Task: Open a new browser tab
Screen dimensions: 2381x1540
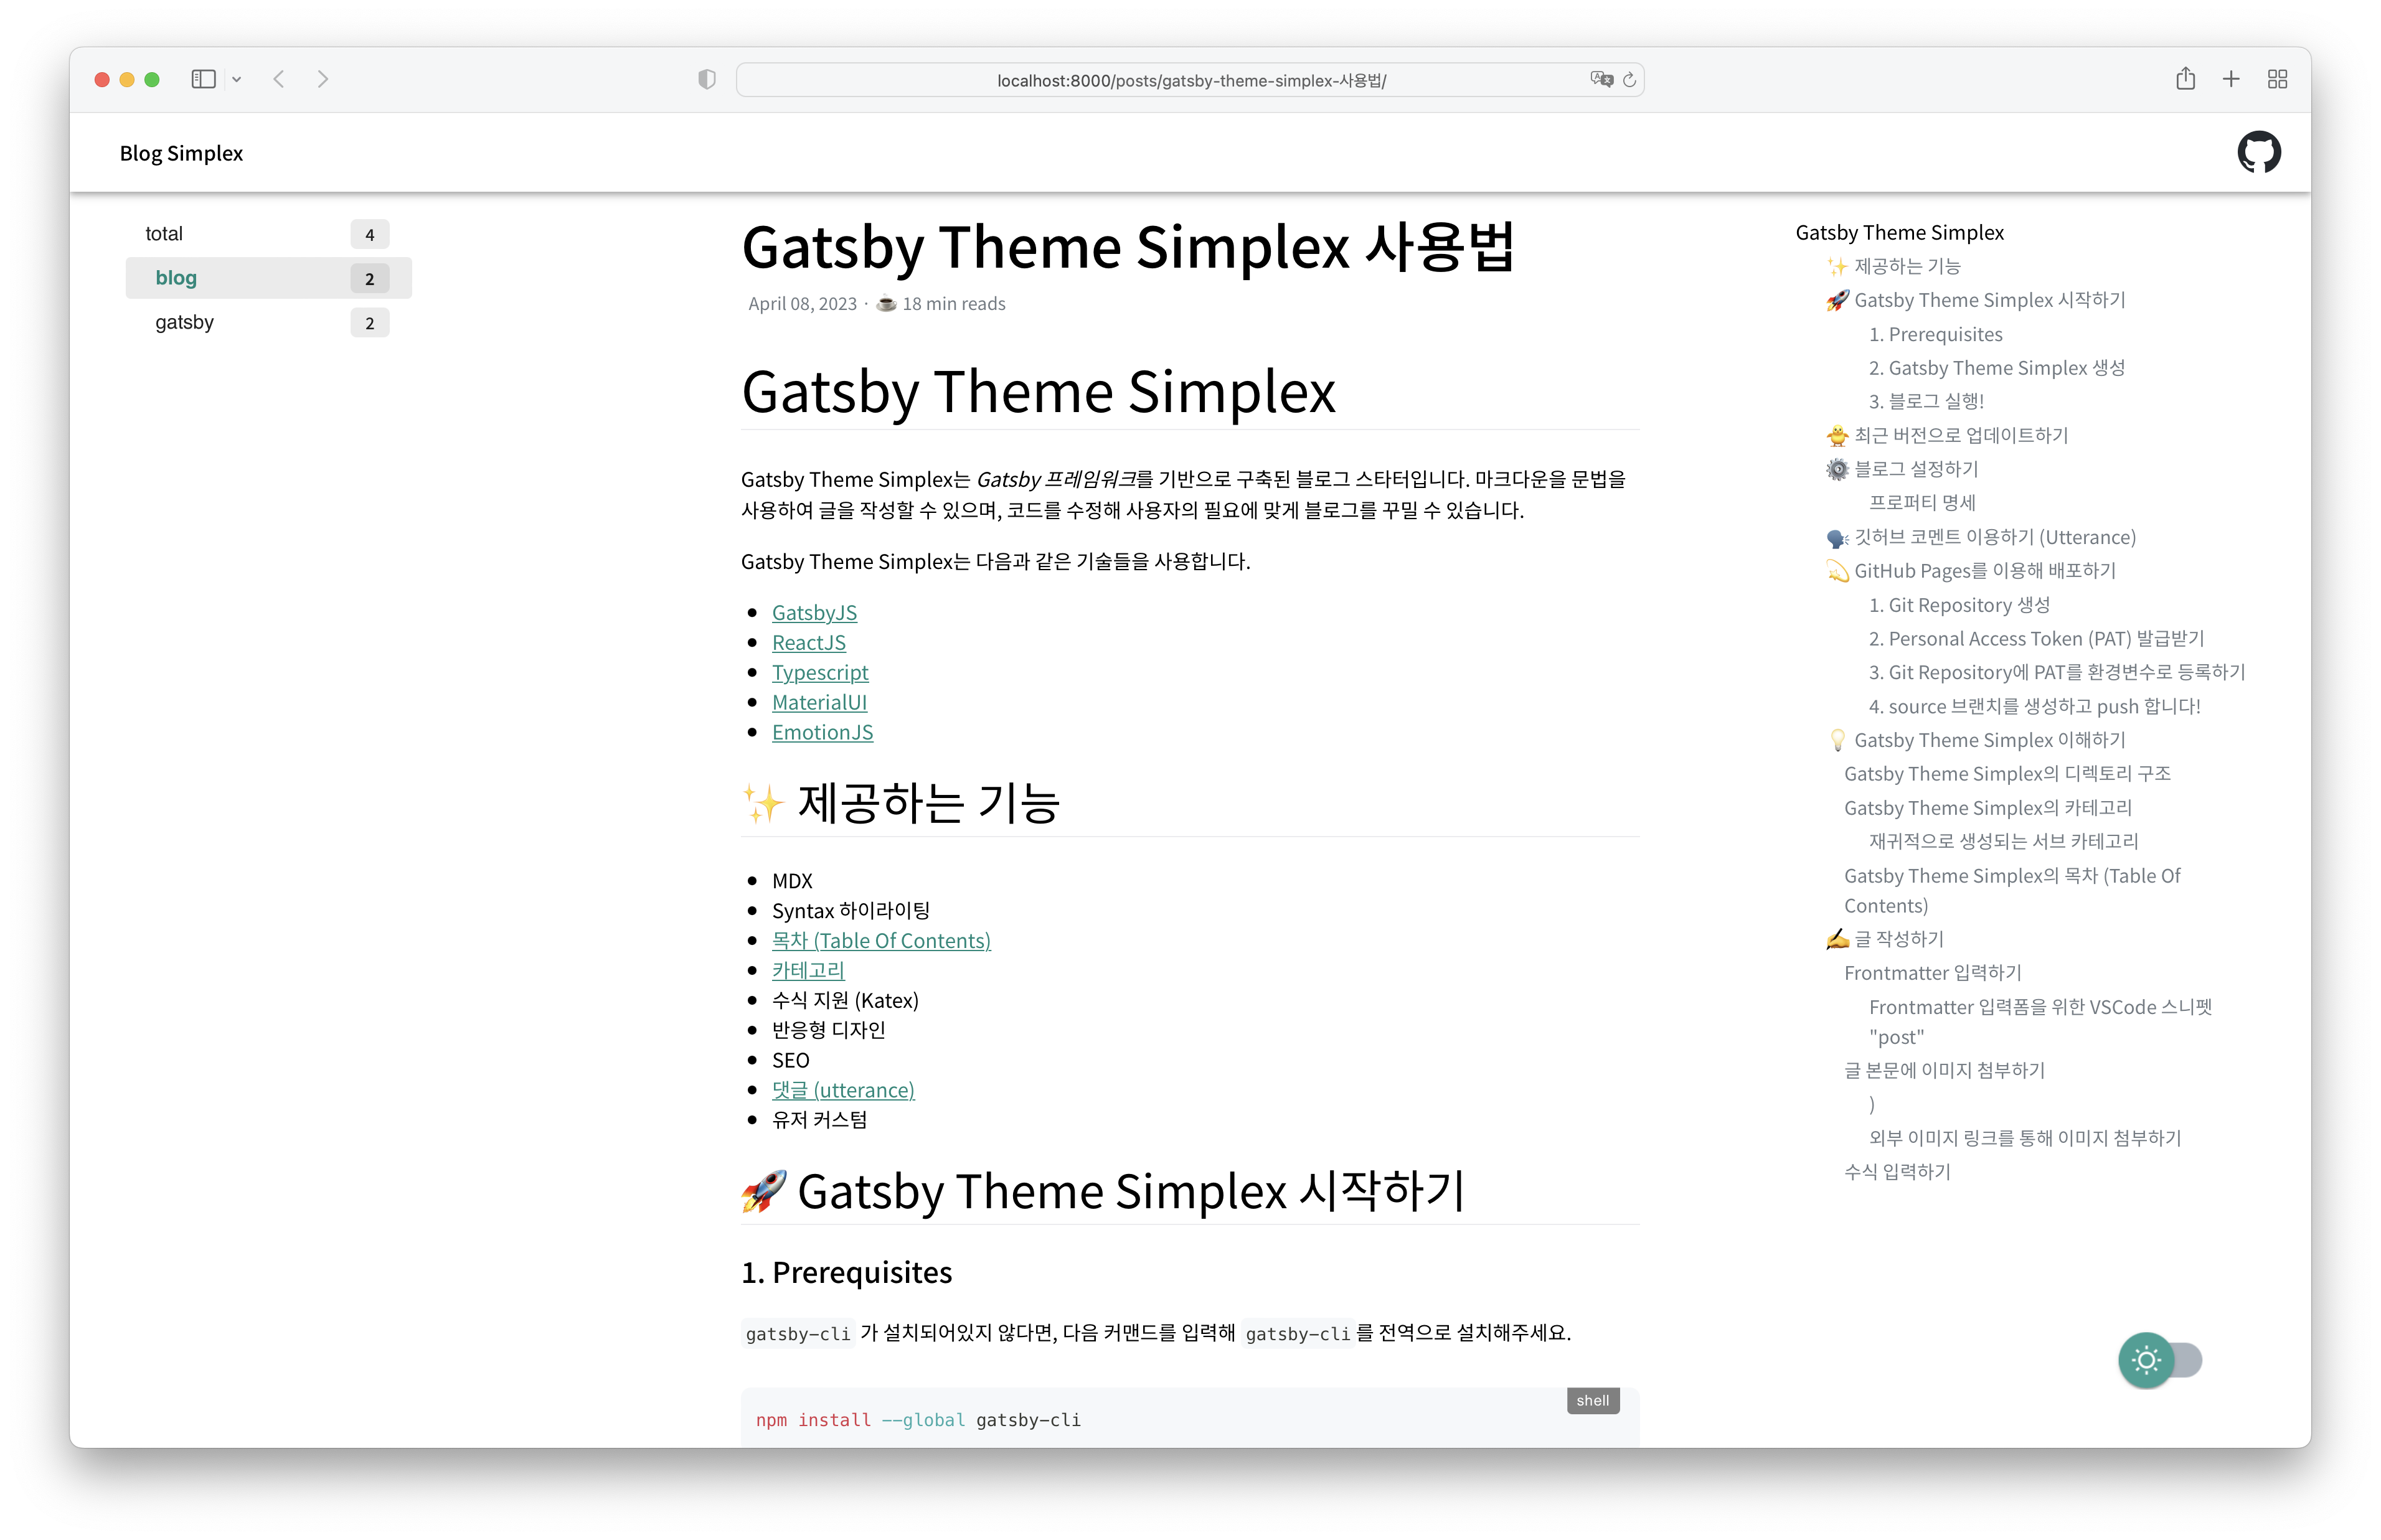Action: coord(2231,79)
